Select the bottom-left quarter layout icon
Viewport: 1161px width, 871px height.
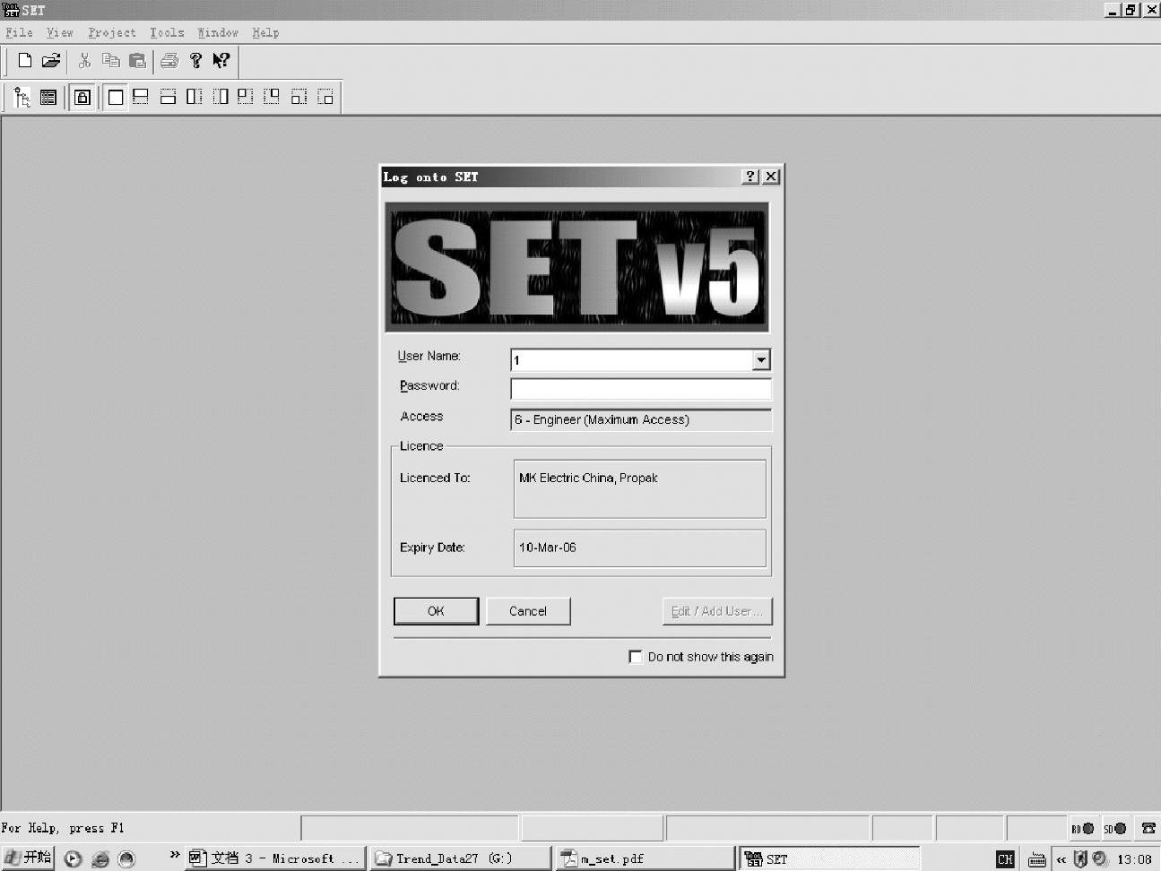299,97
